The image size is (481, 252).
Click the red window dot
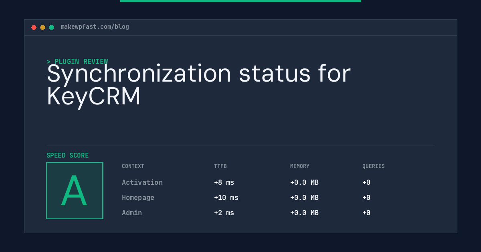(x=34, y=27)
